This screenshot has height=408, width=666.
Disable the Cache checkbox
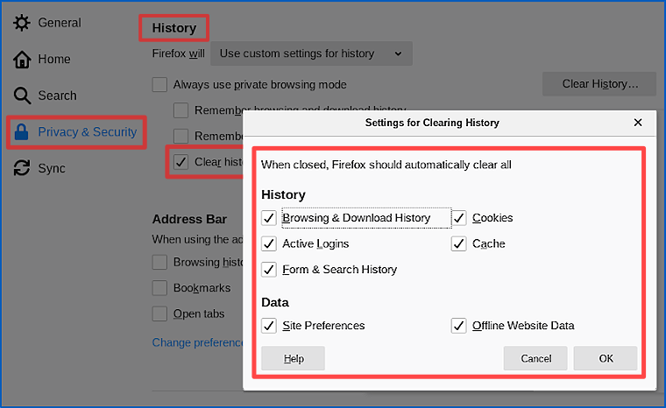(459, 243)
